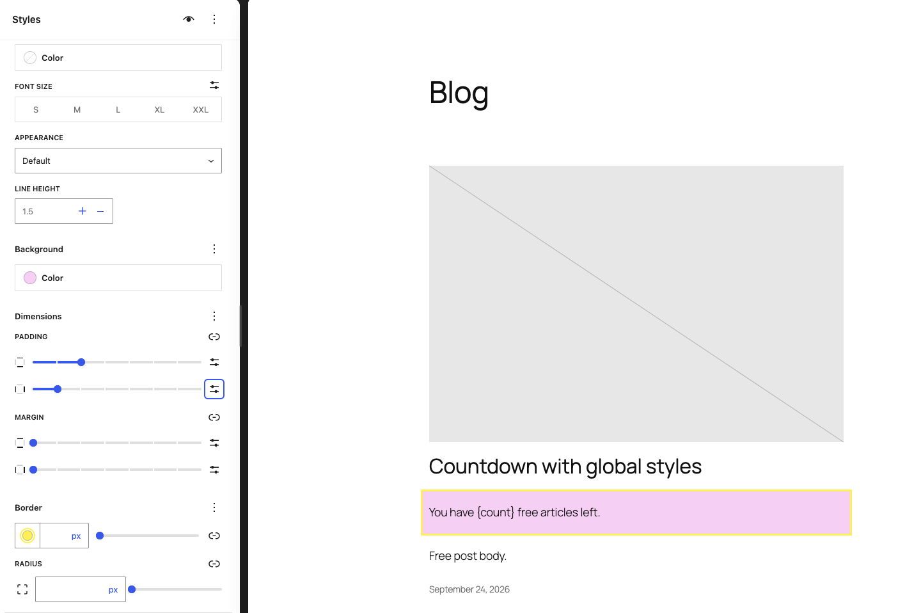Link margin sides together
The image size is (921, 613).
[x=214, y=417]
